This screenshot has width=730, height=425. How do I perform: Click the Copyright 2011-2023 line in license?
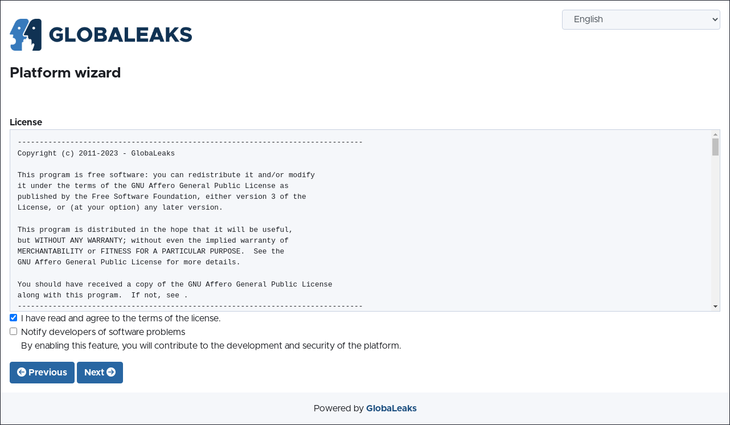[x=96, y=153]
